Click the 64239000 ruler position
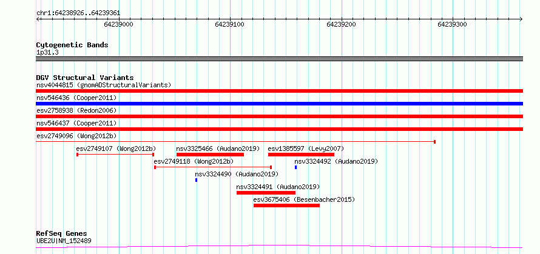 click(x=118, y=24)
